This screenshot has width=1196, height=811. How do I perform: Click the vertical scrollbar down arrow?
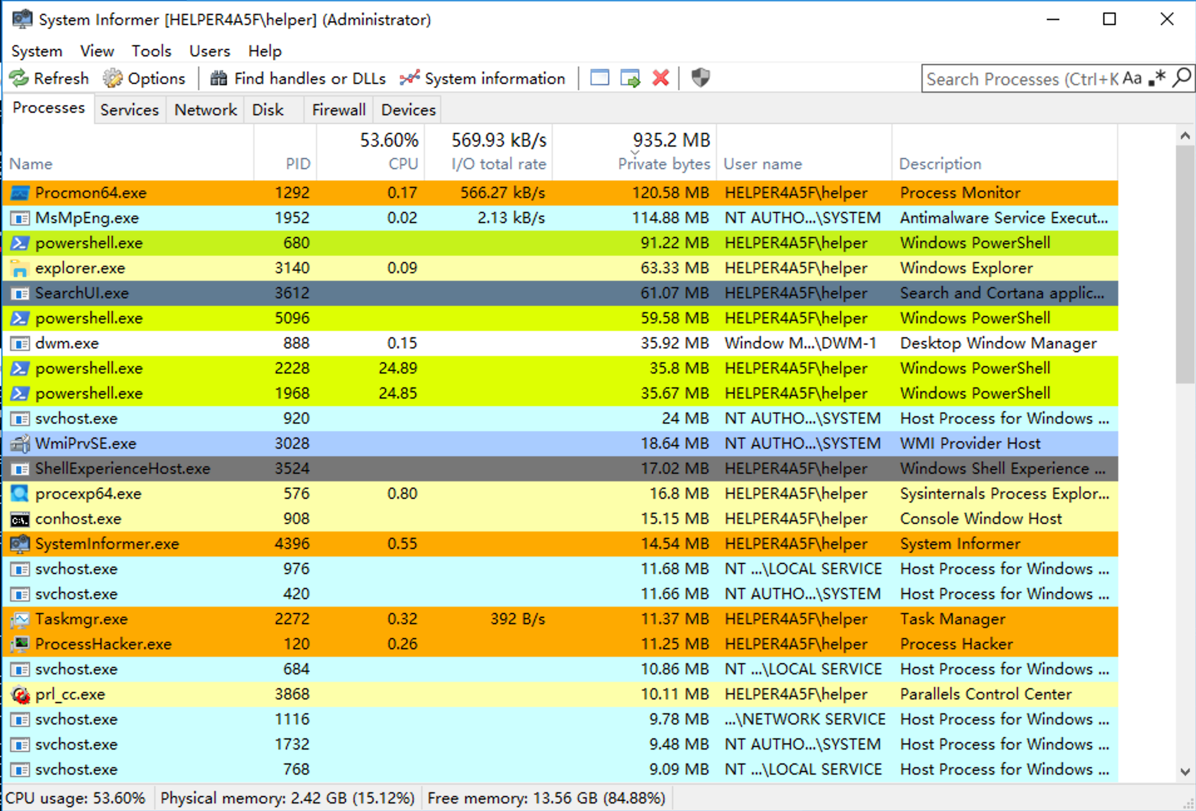pos(1185,772)
